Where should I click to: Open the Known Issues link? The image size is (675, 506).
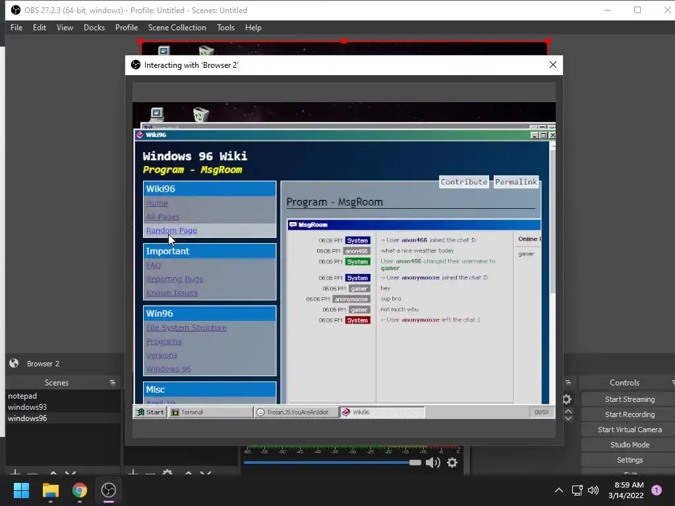point(172,293)
